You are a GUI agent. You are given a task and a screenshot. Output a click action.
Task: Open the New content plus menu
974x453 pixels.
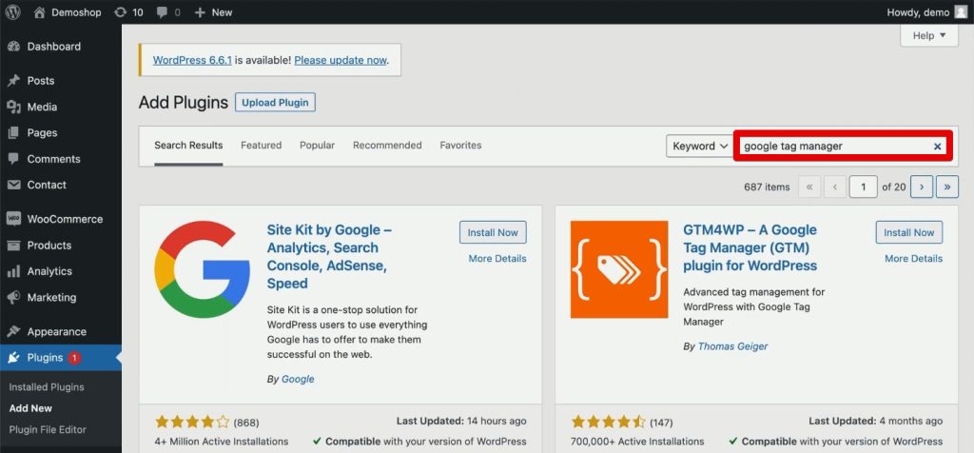click(200, 12)
